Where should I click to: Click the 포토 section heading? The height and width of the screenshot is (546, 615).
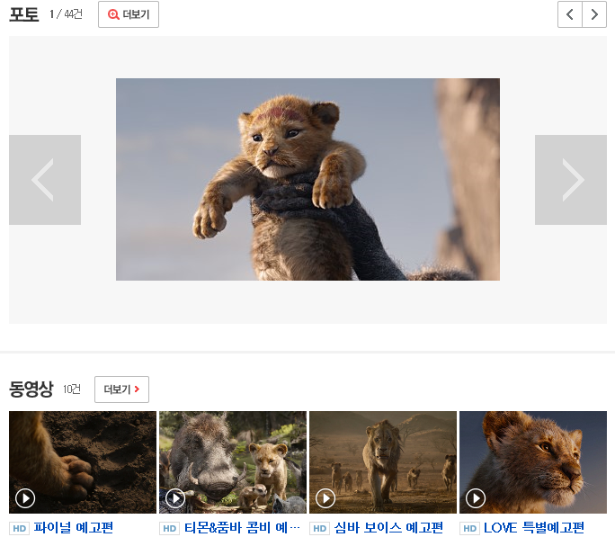click(24, 14)
